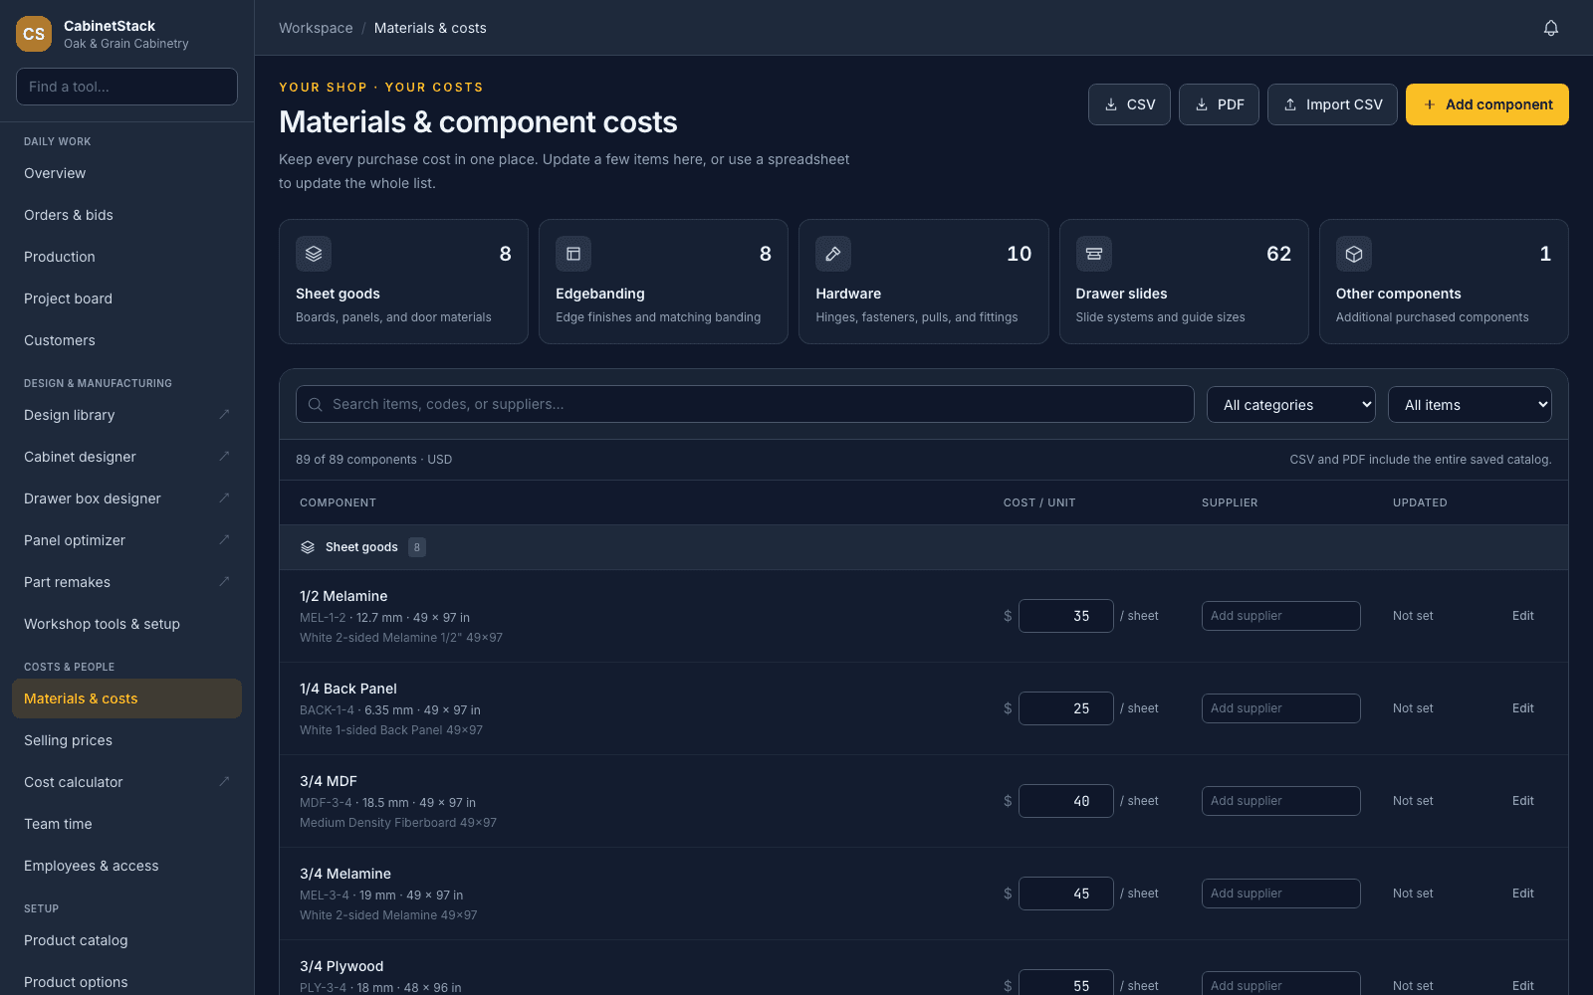Image resolution: width=1593 pixels, height=995 pixels.
Task: Click the Hardware category card
Action: (923, 282)
